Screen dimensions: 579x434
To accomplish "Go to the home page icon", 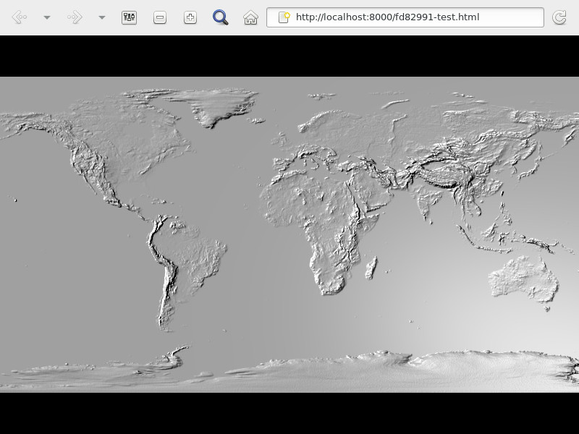I will pyautogui.click(x=250, y=17).
